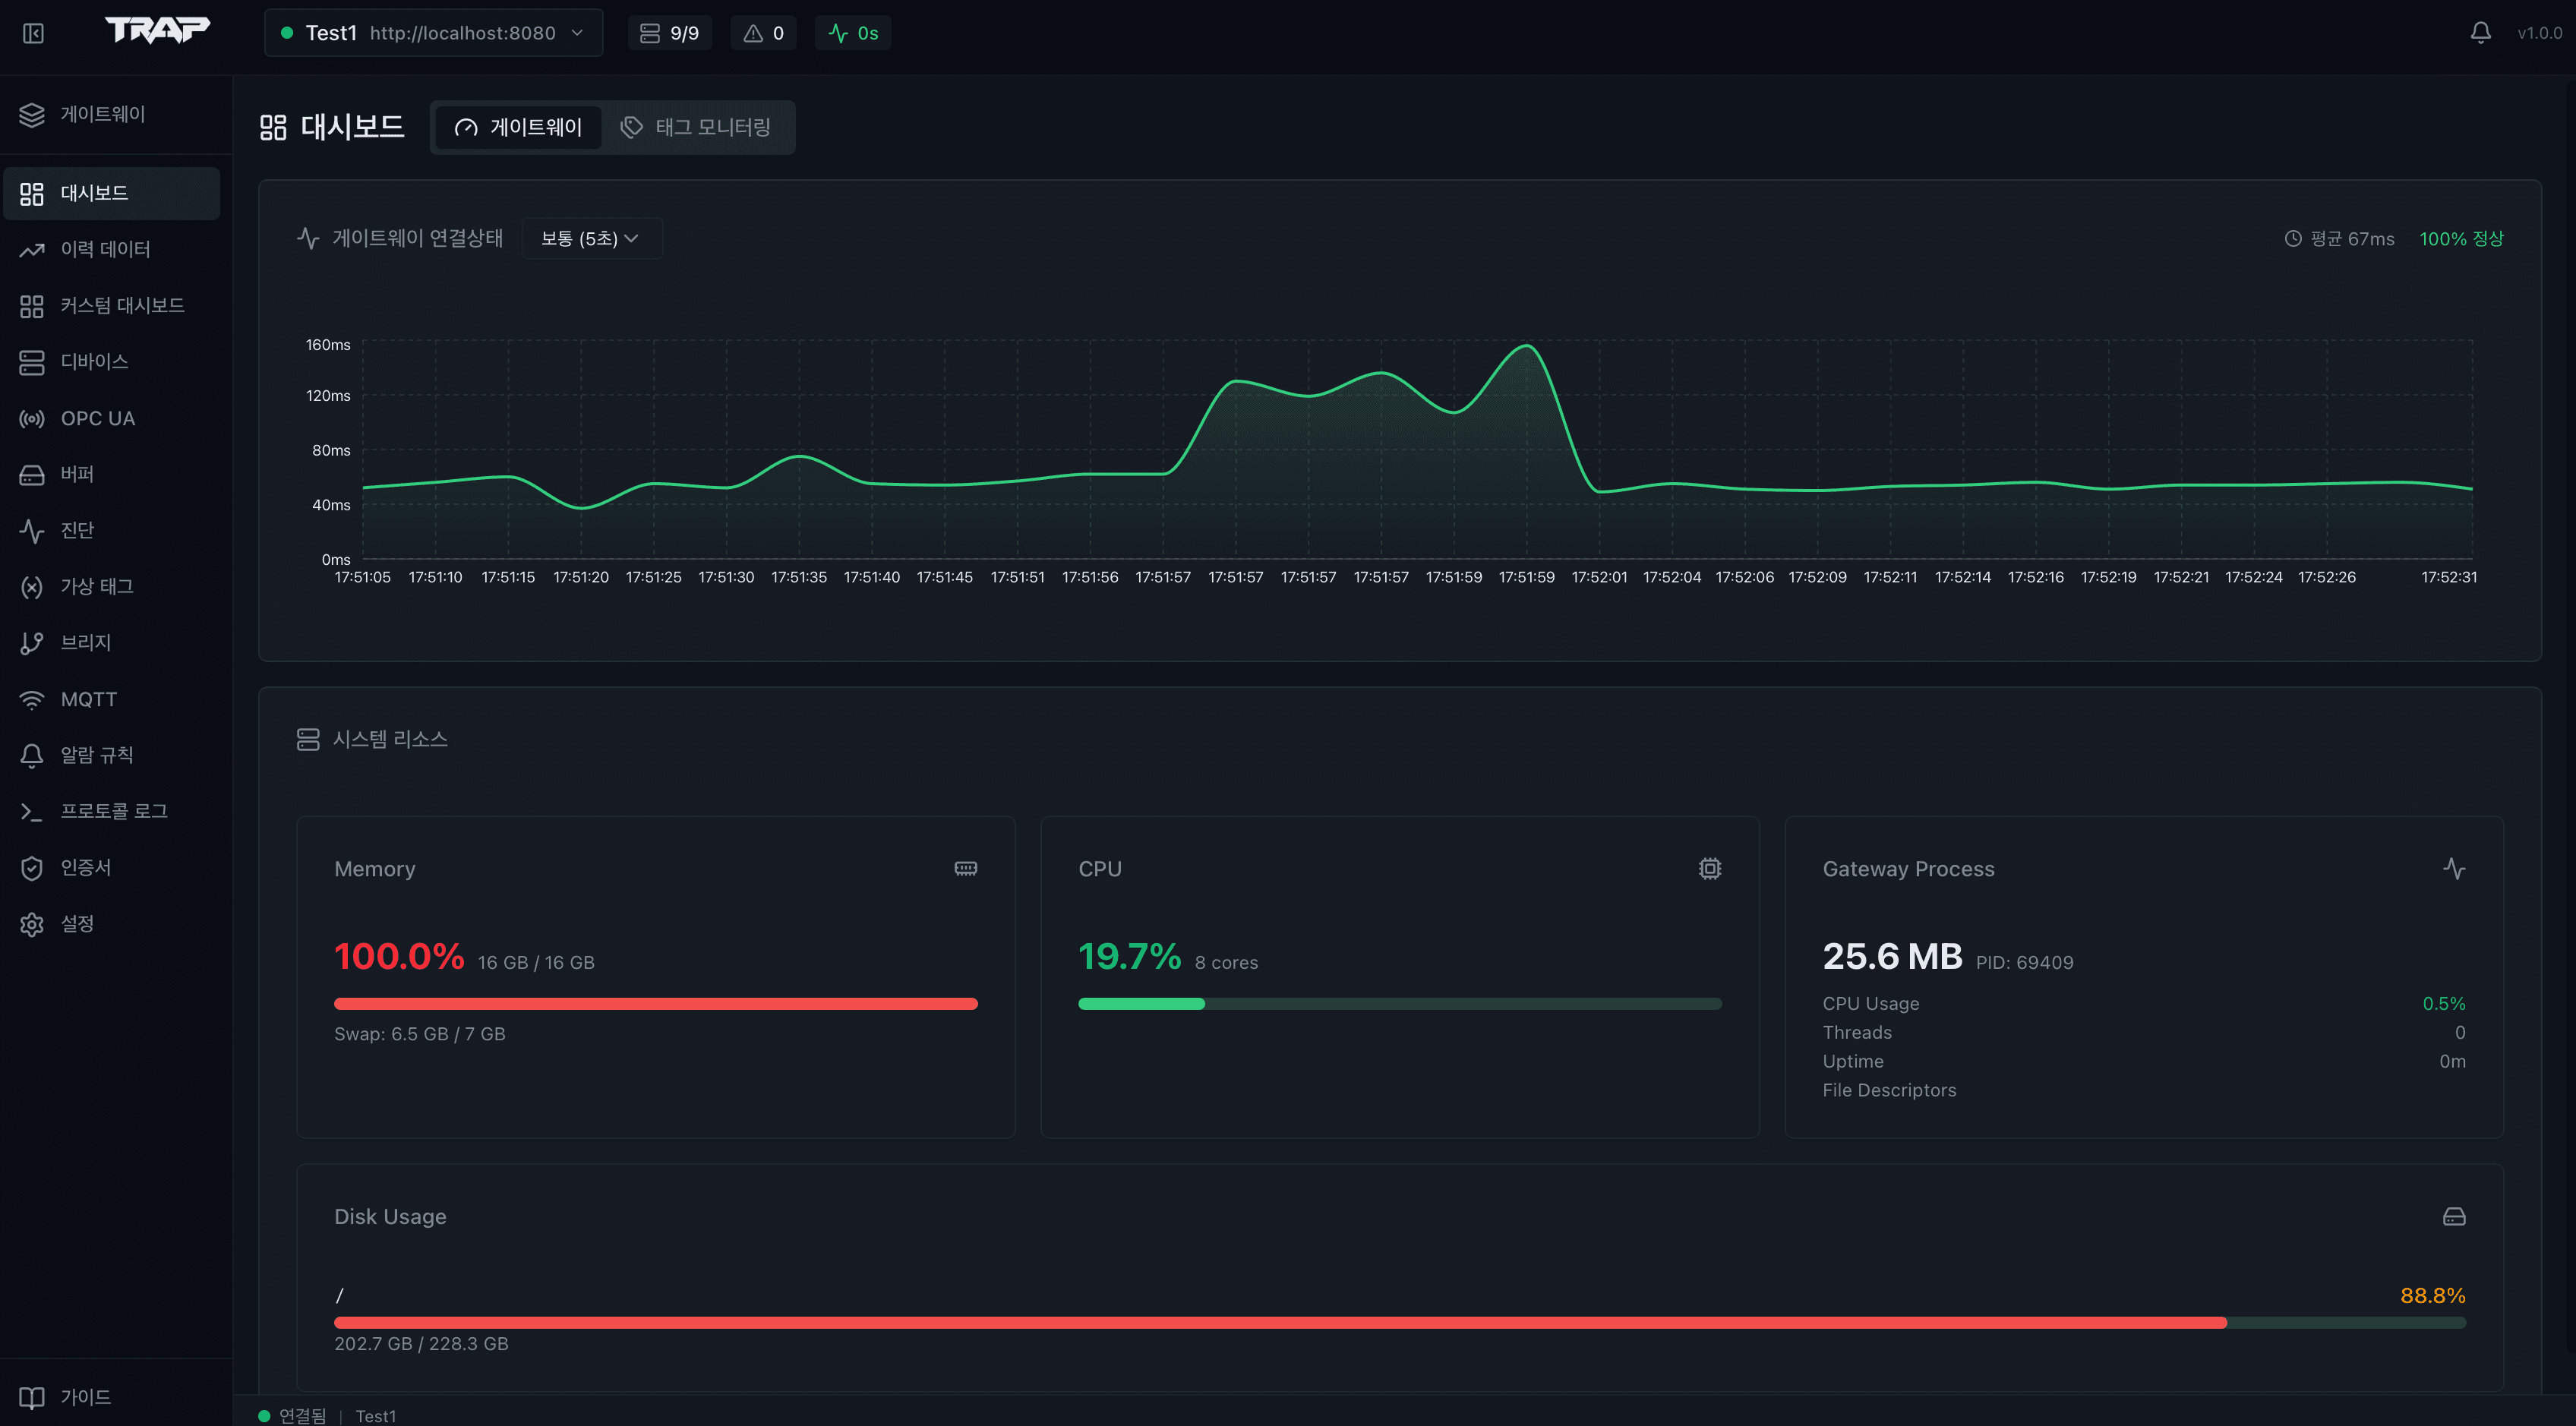
Task: Click the 100.0% memory value
Action: pyautogui.click(x=399, y=957)
